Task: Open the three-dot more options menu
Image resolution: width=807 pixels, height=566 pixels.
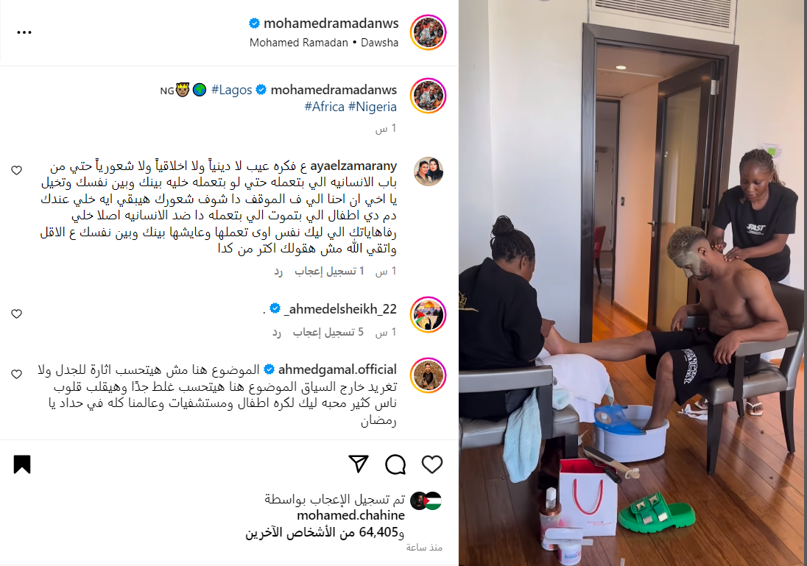Action: [24, 32]
